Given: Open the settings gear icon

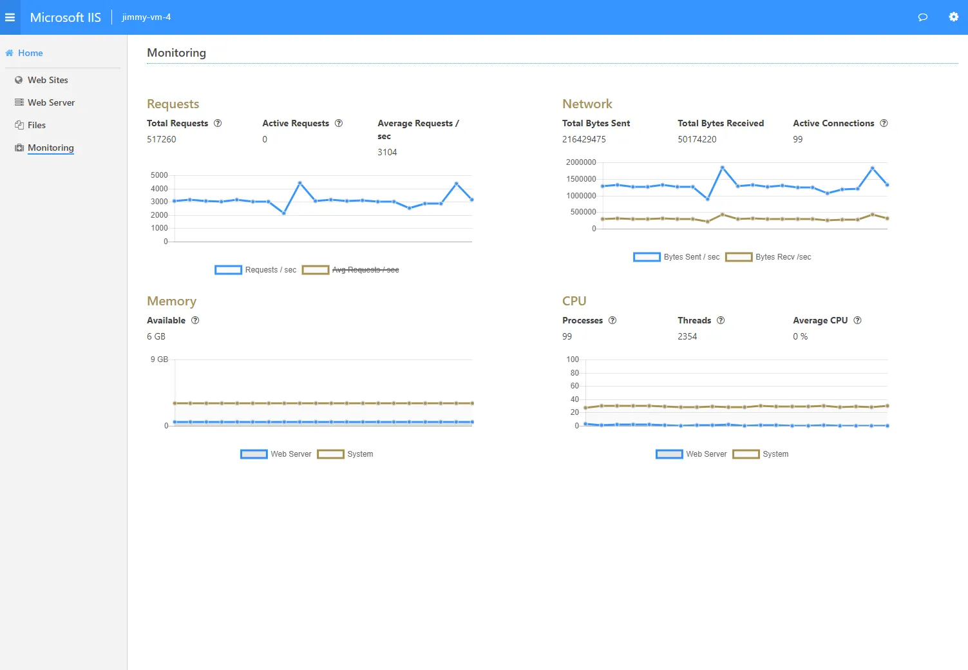Looking at the screenshot, I should click(953, 17).
